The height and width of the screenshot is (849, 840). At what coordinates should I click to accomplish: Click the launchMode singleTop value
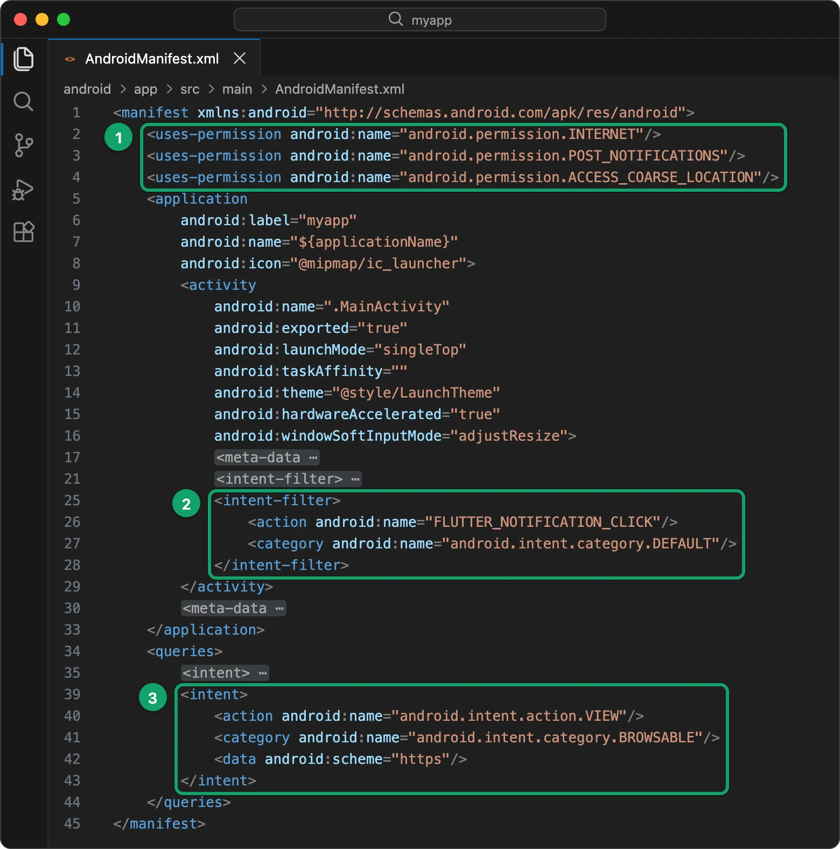[x=421, y=350]
